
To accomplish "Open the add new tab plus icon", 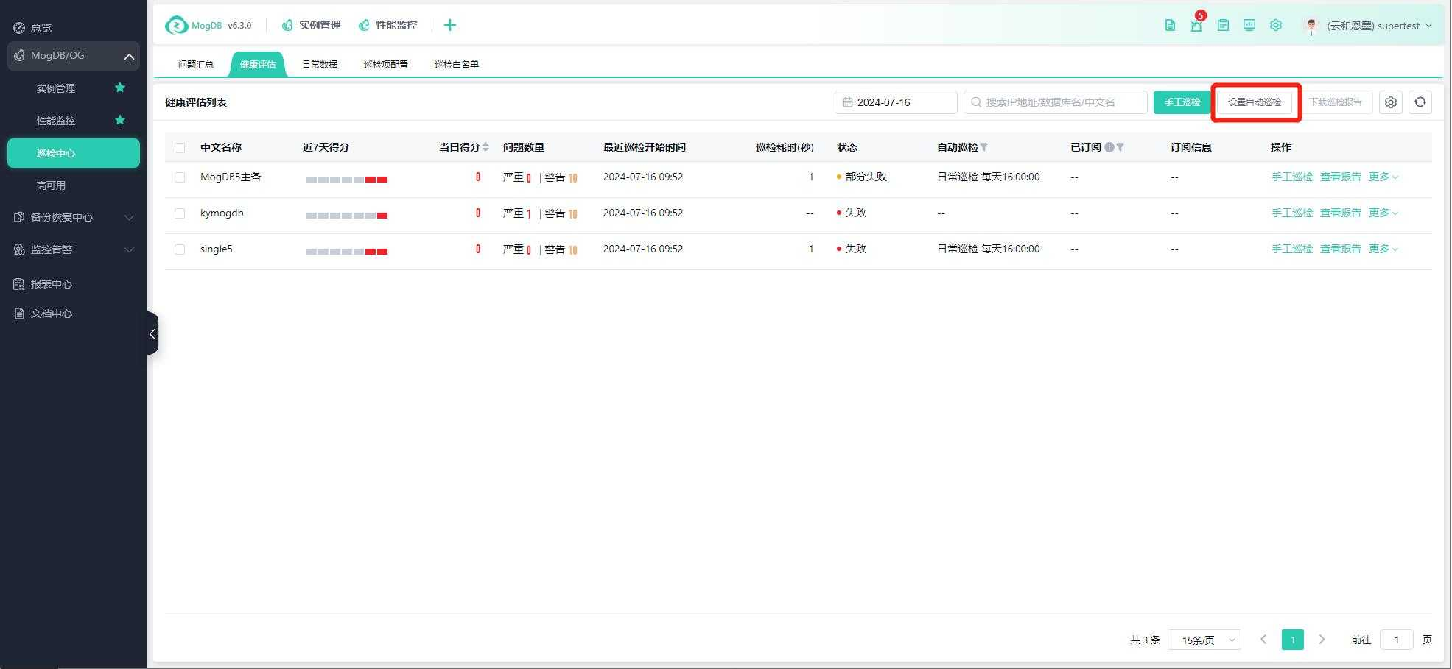I will (x=450, y=25).
